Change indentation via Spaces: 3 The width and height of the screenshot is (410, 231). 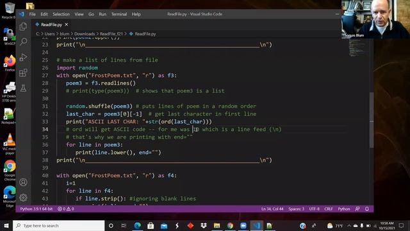point(296,209)
